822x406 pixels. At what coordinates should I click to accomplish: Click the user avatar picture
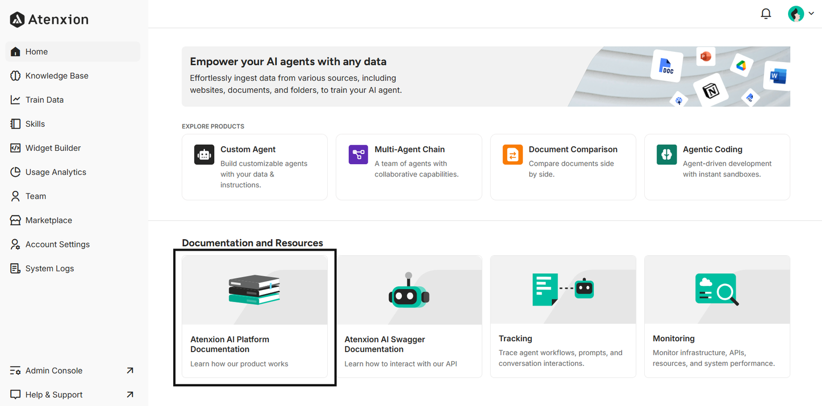pyautogui.click(x=796, y=14)
